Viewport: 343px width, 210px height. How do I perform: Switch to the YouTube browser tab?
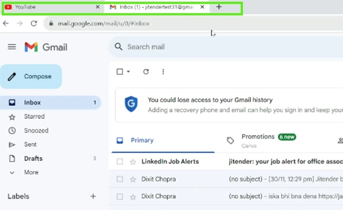tap(53, 7)
